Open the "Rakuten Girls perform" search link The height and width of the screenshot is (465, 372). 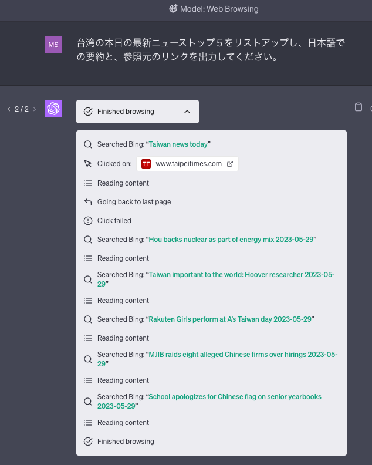(x=230, y=319)
